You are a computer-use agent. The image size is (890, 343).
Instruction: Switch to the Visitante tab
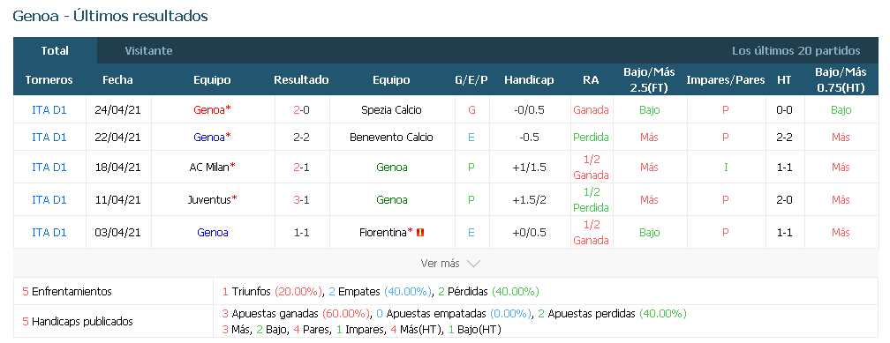(x=148, y=51)
